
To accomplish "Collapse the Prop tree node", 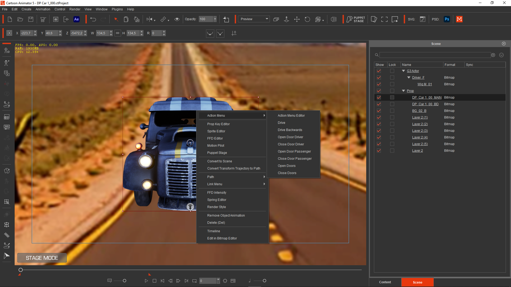I will pos(403,91).
